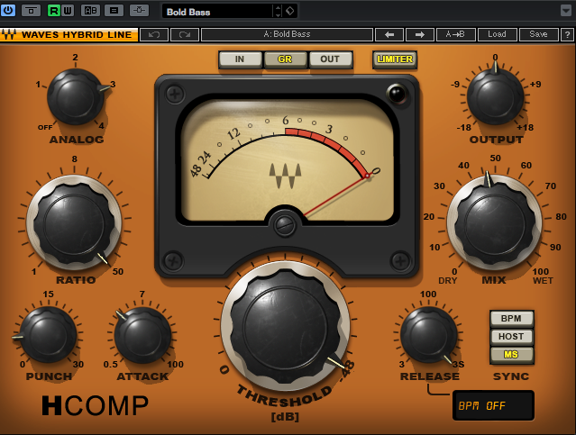This screenshot has height=435, width=576.
Task: Copy setup with A→B button
Action: click(455, 35)
